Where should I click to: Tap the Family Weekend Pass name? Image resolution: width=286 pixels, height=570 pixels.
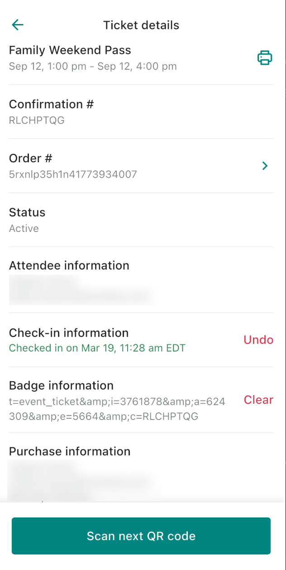[x=70, y=50]
